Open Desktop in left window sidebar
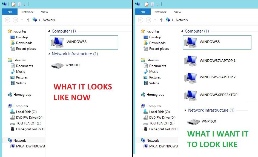 pos(19,37)
